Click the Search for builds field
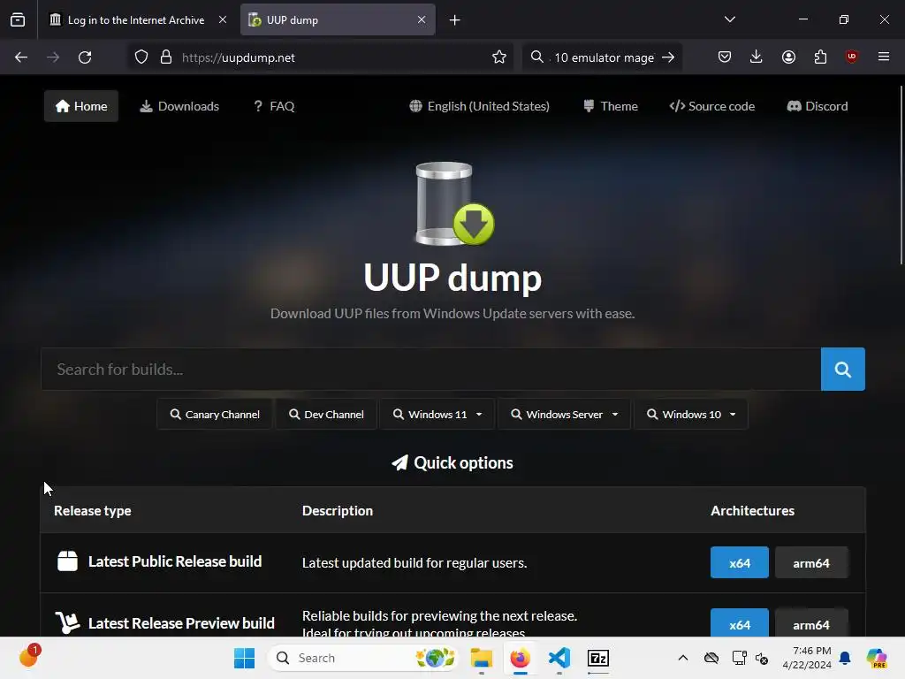Viewport: 905px width, 679px height. coord(430,369)
